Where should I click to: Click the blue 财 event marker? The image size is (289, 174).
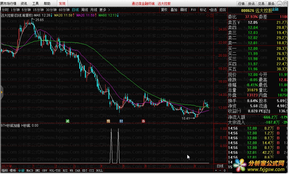(x=121, y=121)
